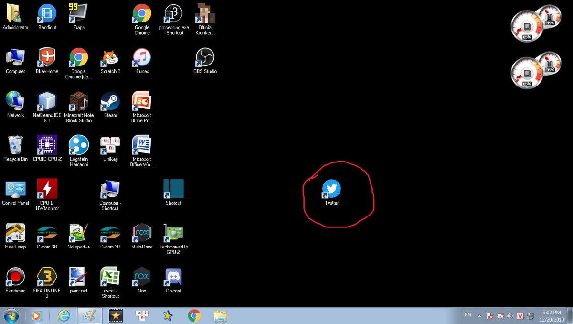Switch to the Paint window in taskbar

89,315
